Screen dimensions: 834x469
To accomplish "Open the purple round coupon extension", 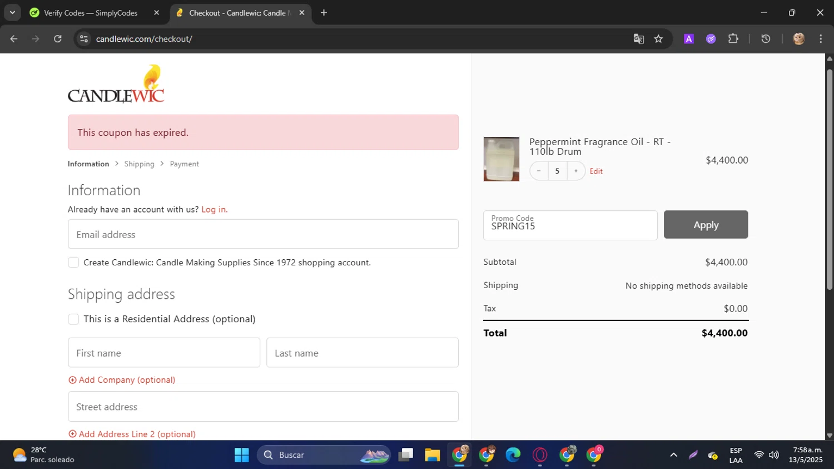I will pos(711,39).
